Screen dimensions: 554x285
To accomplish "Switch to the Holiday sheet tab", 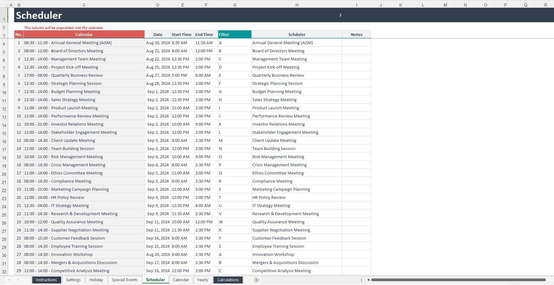I will click(x=96, y=280).
